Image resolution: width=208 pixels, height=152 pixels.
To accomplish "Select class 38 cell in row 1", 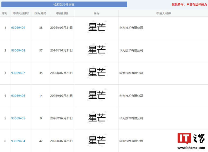I will (x=41, y=28).
